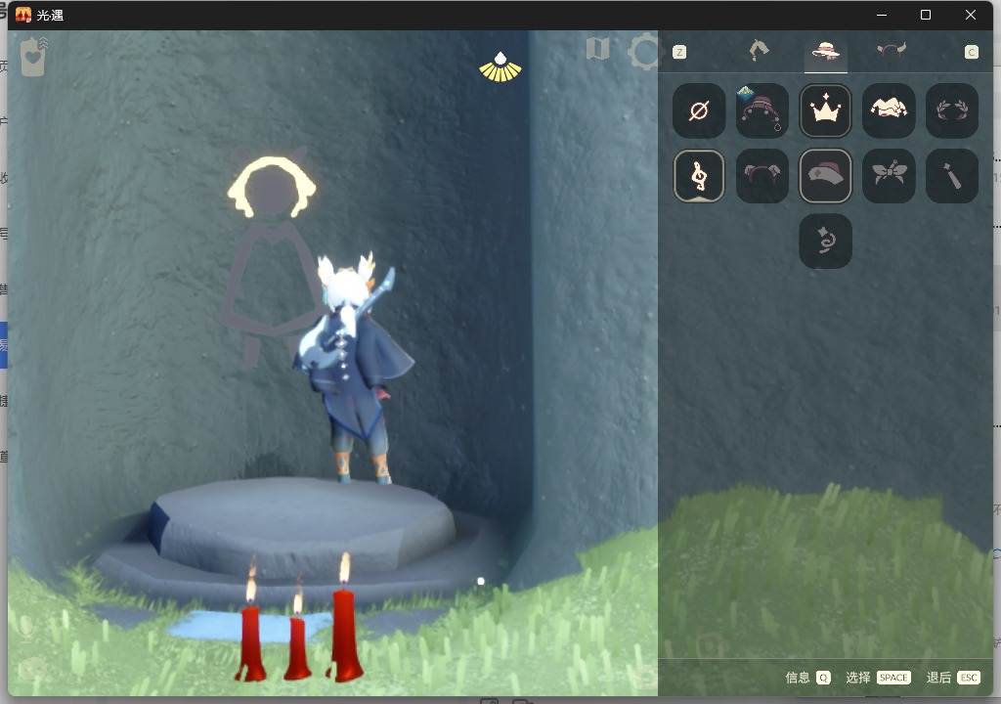Maximize the 光遇 window
The width and height of the screenshot is (1001, 704).
click(x=926, y=15)
